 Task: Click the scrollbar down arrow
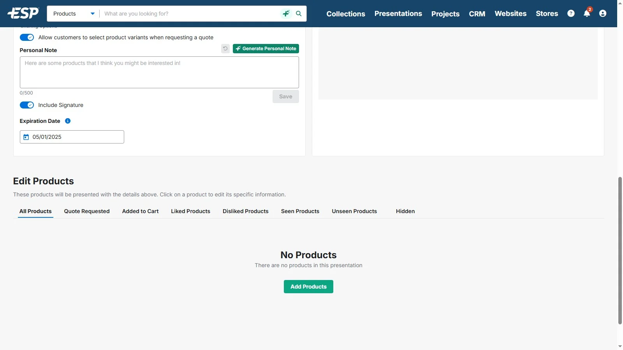tap(620, 346)
